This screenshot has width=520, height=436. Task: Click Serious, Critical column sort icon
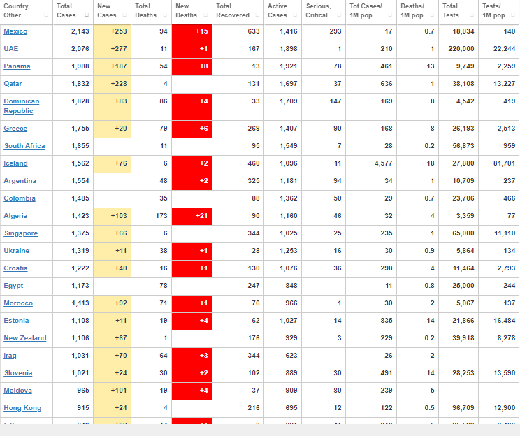point(339,15)
